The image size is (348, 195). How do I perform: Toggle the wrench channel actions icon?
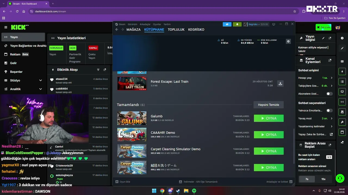pyautogui.click(x=342, y=122)
